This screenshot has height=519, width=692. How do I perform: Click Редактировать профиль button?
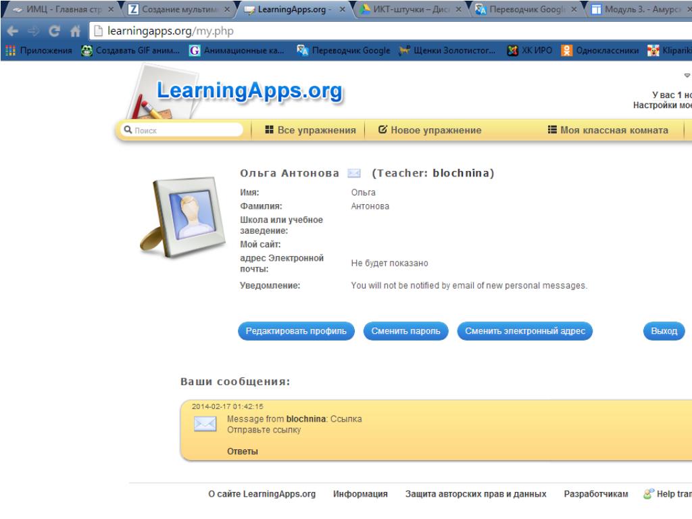point(296,331)
